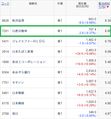Click the -6.0 (-0.66%) change value

87,23
